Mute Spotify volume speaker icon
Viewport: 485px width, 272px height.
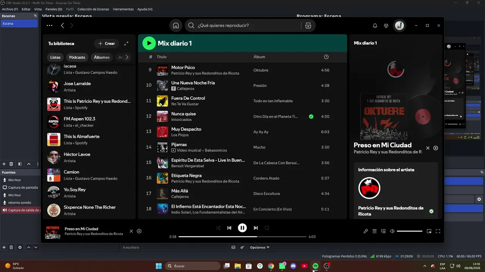392,231
